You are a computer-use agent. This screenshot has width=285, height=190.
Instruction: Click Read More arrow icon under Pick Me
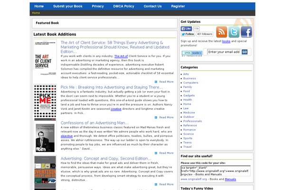click(x=156, y=117)
